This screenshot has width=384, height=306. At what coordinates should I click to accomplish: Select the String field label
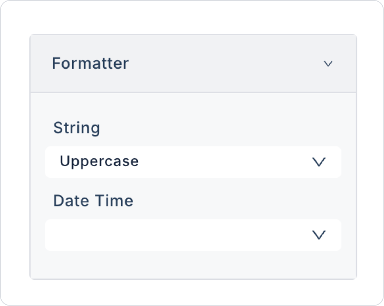pyautogui.click(x=76, y=128)
